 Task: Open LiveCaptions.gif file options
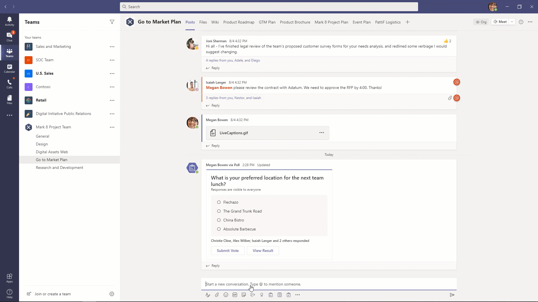tap(322, 133)
